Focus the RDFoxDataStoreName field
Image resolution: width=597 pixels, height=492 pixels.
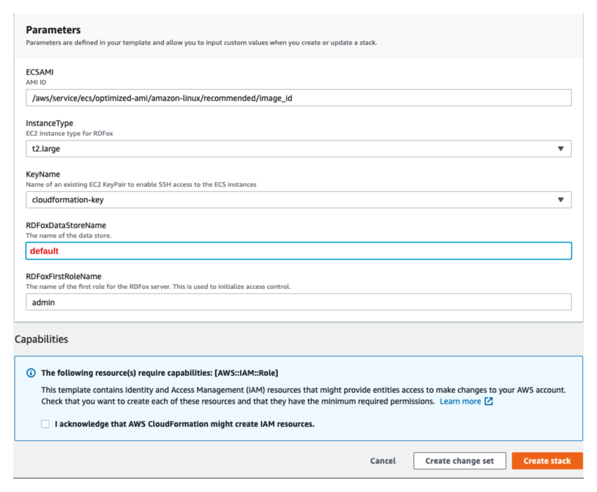click(x=298, y=251)
